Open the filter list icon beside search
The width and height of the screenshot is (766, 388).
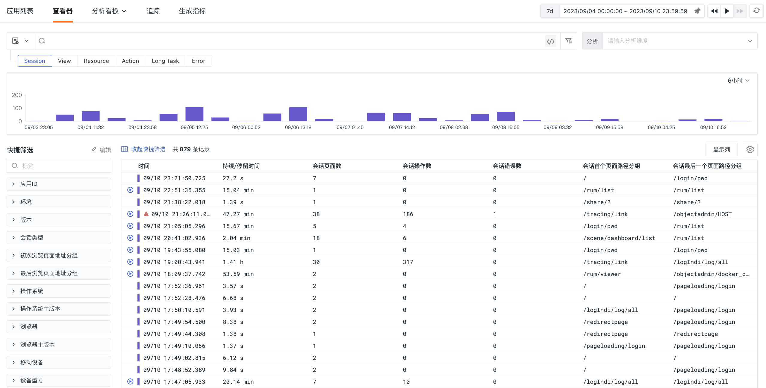pos(569,41)
